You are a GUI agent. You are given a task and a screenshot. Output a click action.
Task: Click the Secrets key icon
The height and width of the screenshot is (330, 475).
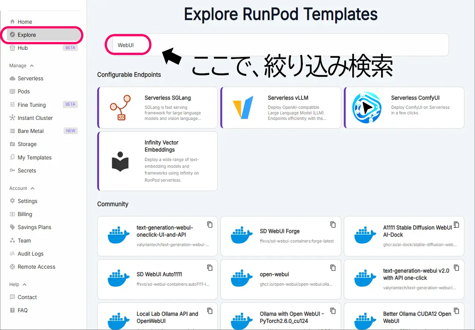pos(12,171)
